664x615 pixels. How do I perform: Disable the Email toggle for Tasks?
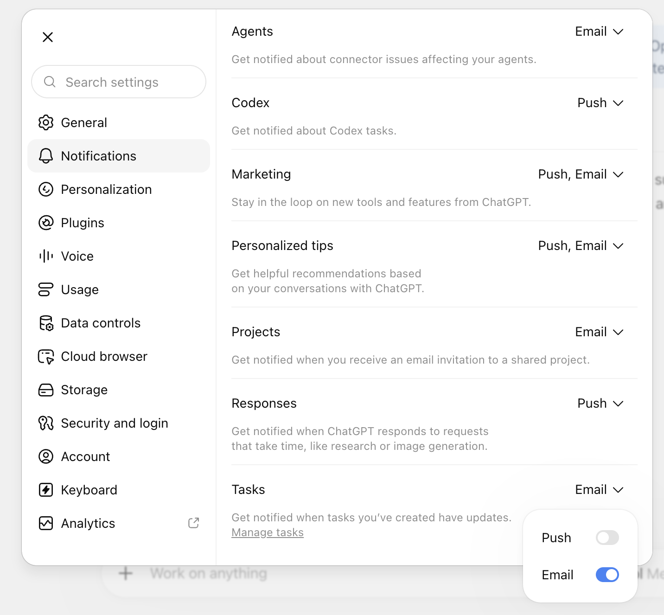607,575
